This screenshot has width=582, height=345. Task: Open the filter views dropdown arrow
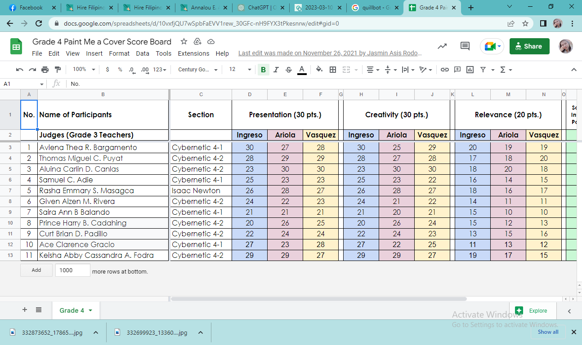pos(493,70)
